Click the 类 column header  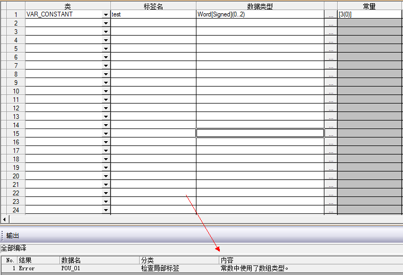click(x=67, y=5)
